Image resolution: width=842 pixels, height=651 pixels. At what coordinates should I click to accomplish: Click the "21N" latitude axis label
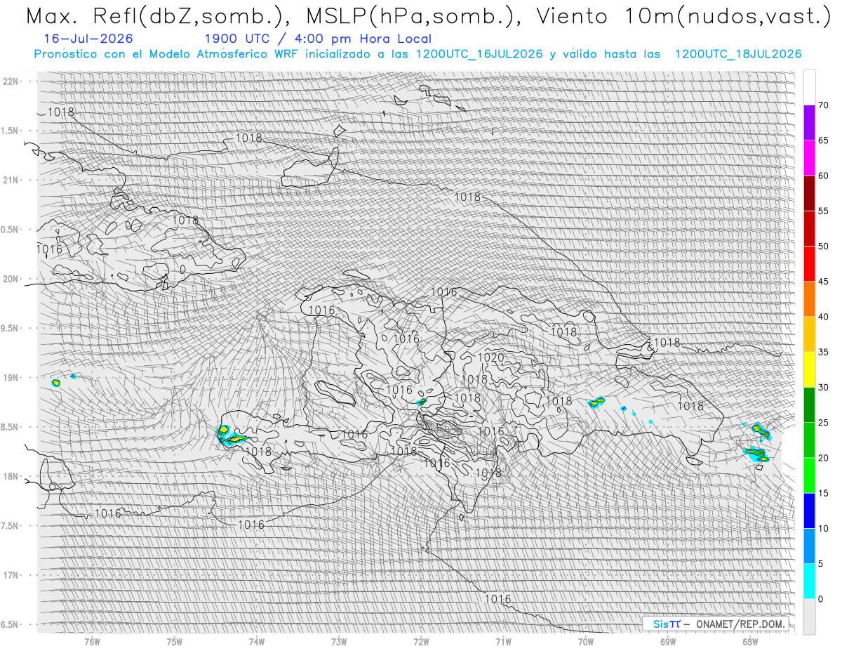pyautogui.click(x=12, y=180)
